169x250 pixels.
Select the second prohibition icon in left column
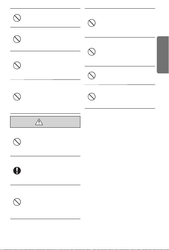pyautogui.click(x=17, y=39)
